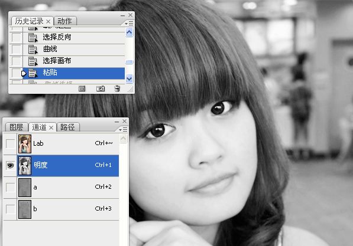Set history brush source box for 曲线
Screen dimensions: 353x246
[x=17, y=49]
